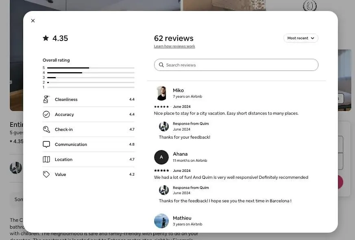Click the reviewer name Ahana
The width and height of the screenshot is (355, 240).
coord(180,154)
